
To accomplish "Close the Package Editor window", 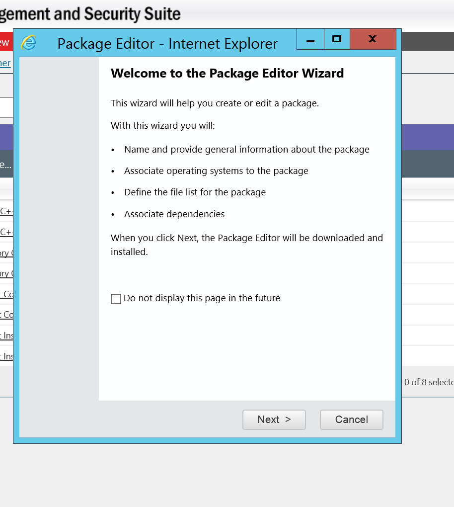I will (x=373, y=39).
